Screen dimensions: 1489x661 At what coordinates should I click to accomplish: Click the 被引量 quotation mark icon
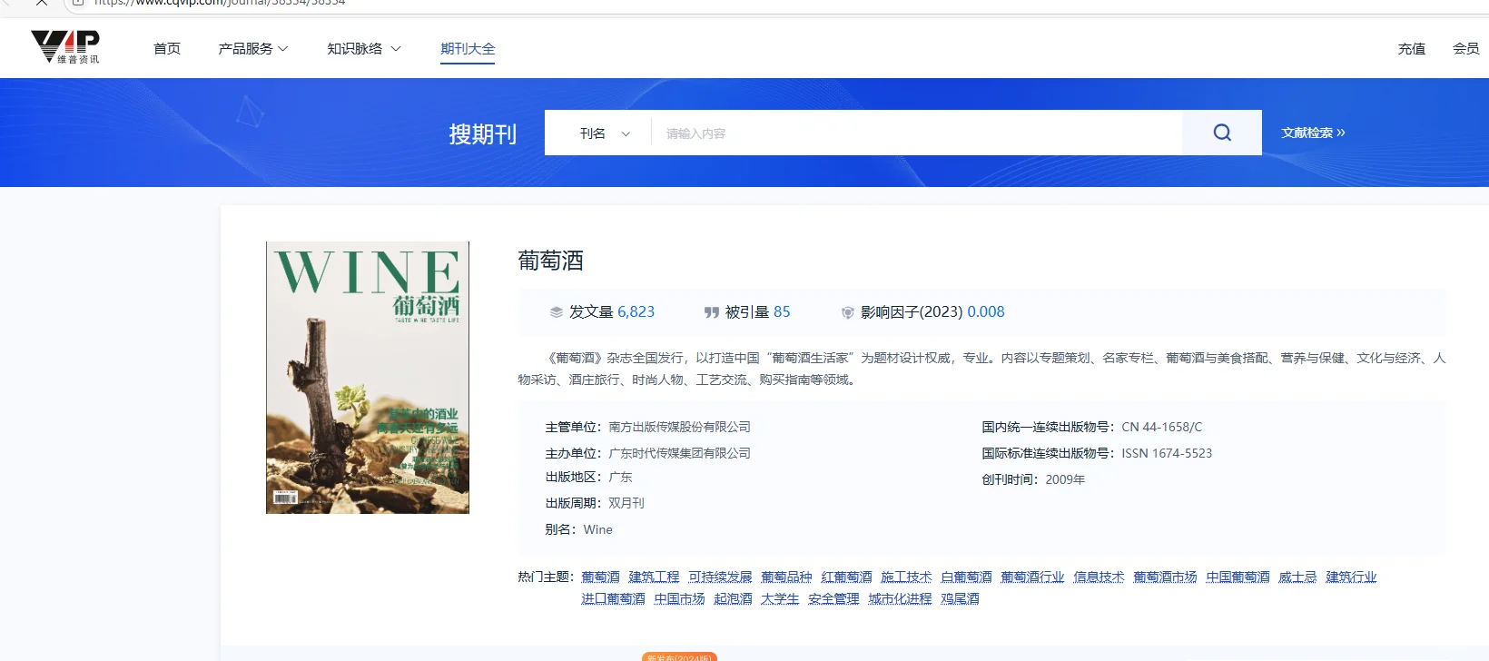pyautogui.click(x=712, y=312)
